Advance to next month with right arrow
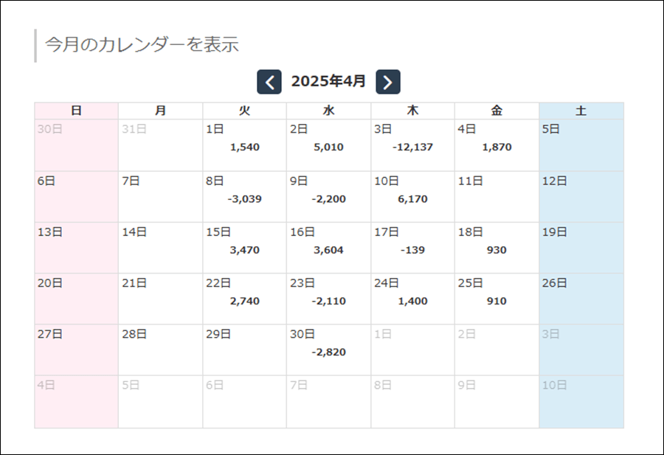 388,82
